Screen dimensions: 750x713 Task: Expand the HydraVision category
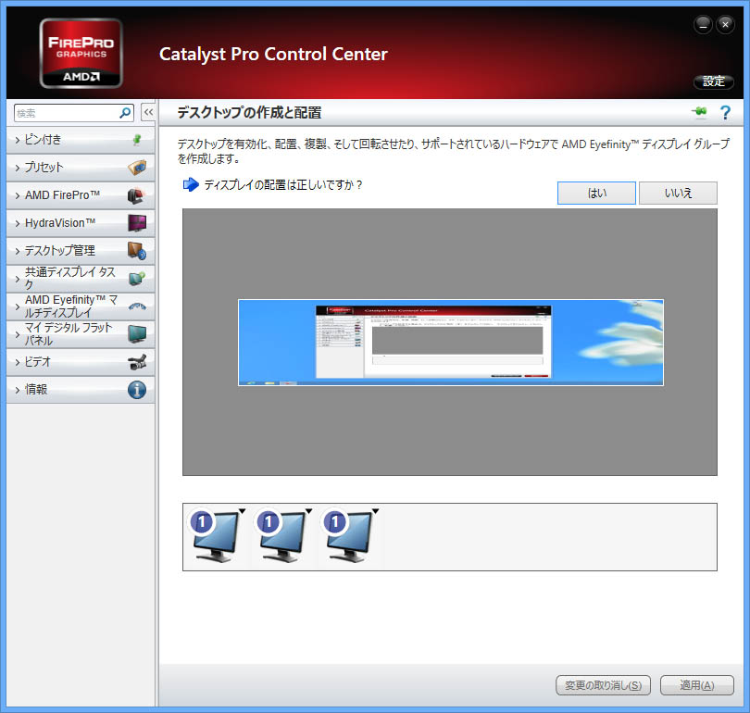(18, 223)
